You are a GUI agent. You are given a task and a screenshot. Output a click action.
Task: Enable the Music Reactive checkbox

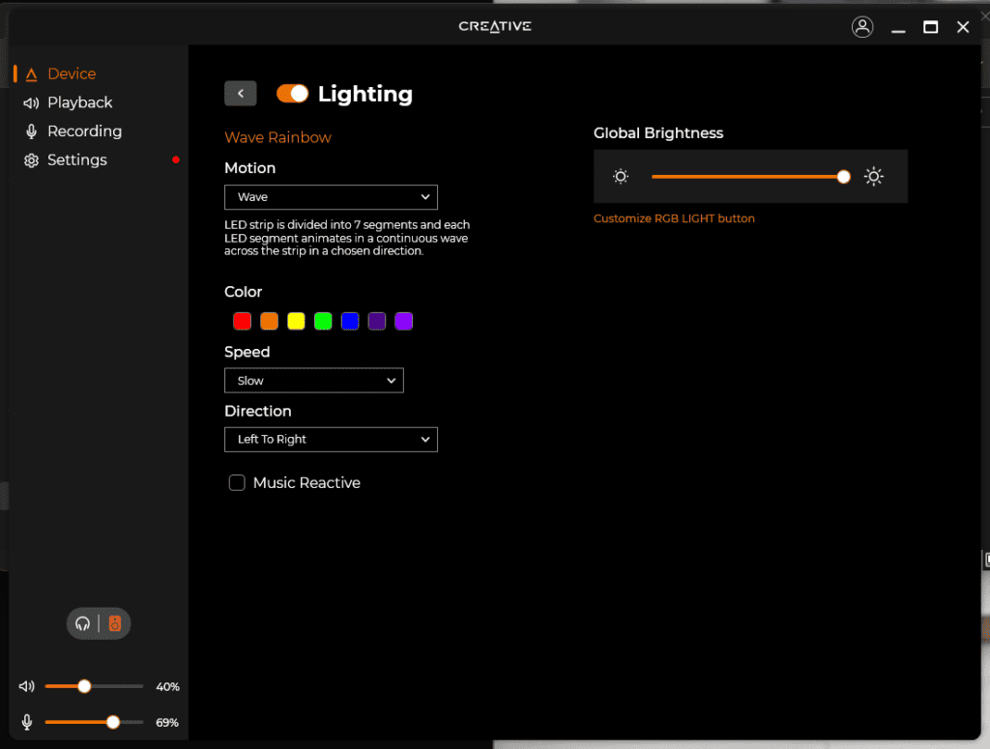(237, 482)
